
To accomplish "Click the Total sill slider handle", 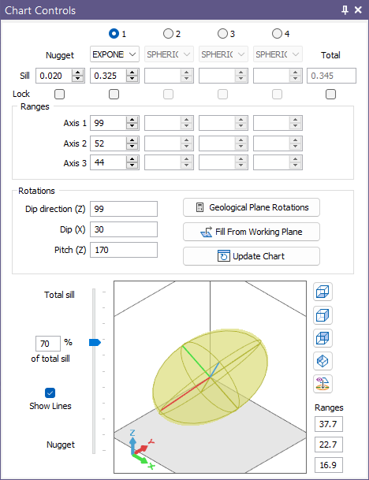I will (95, 342).
